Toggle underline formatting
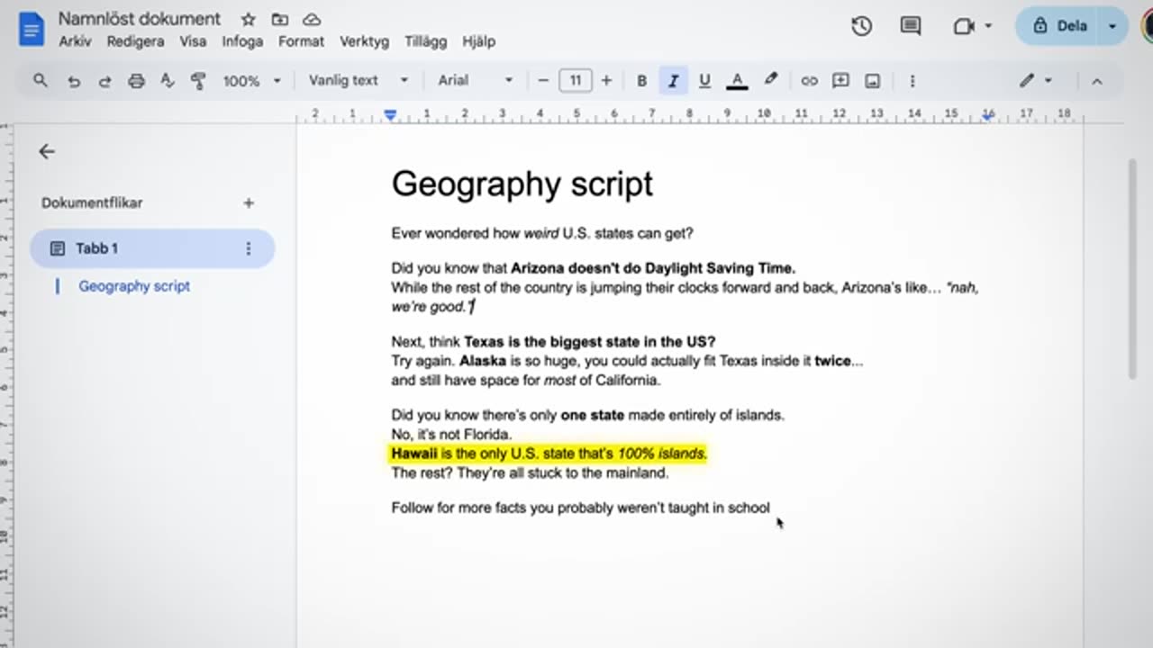Image resolution: width=1153 pixels, height=648 pixels. pos(704,81)
